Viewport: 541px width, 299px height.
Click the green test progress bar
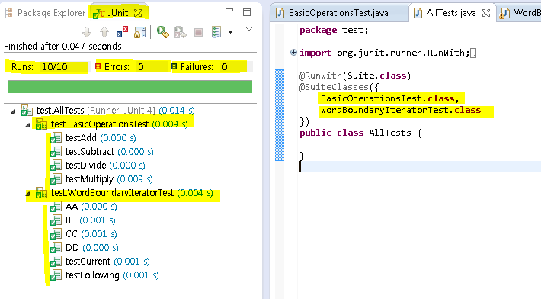[130, 87]
